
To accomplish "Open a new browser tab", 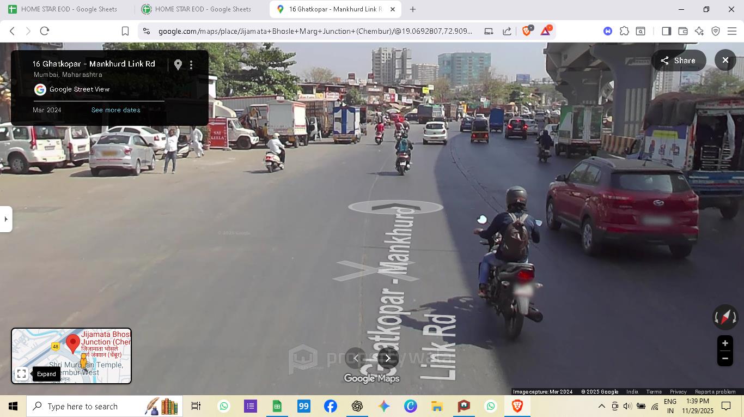I will pyautogui.click(x=413, y=9).
